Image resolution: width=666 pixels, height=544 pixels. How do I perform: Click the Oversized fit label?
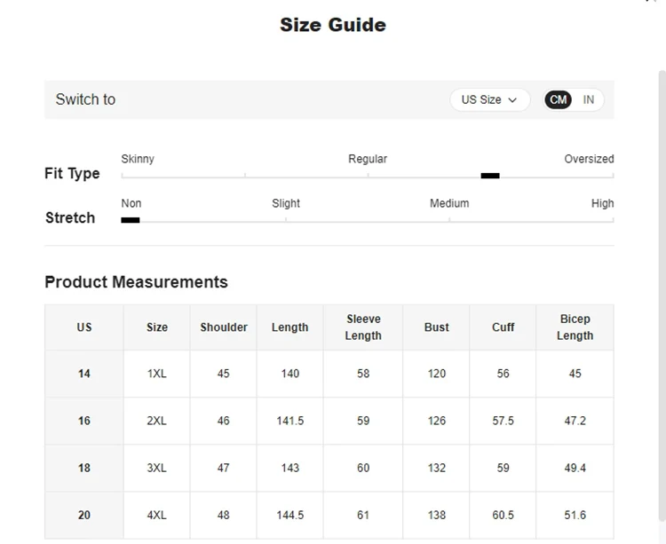click(589, 159)
